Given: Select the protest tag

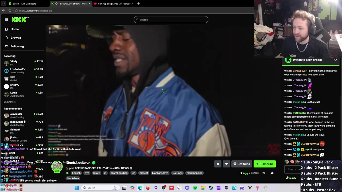Looking at the screenshot, I should tap(143, 173).
